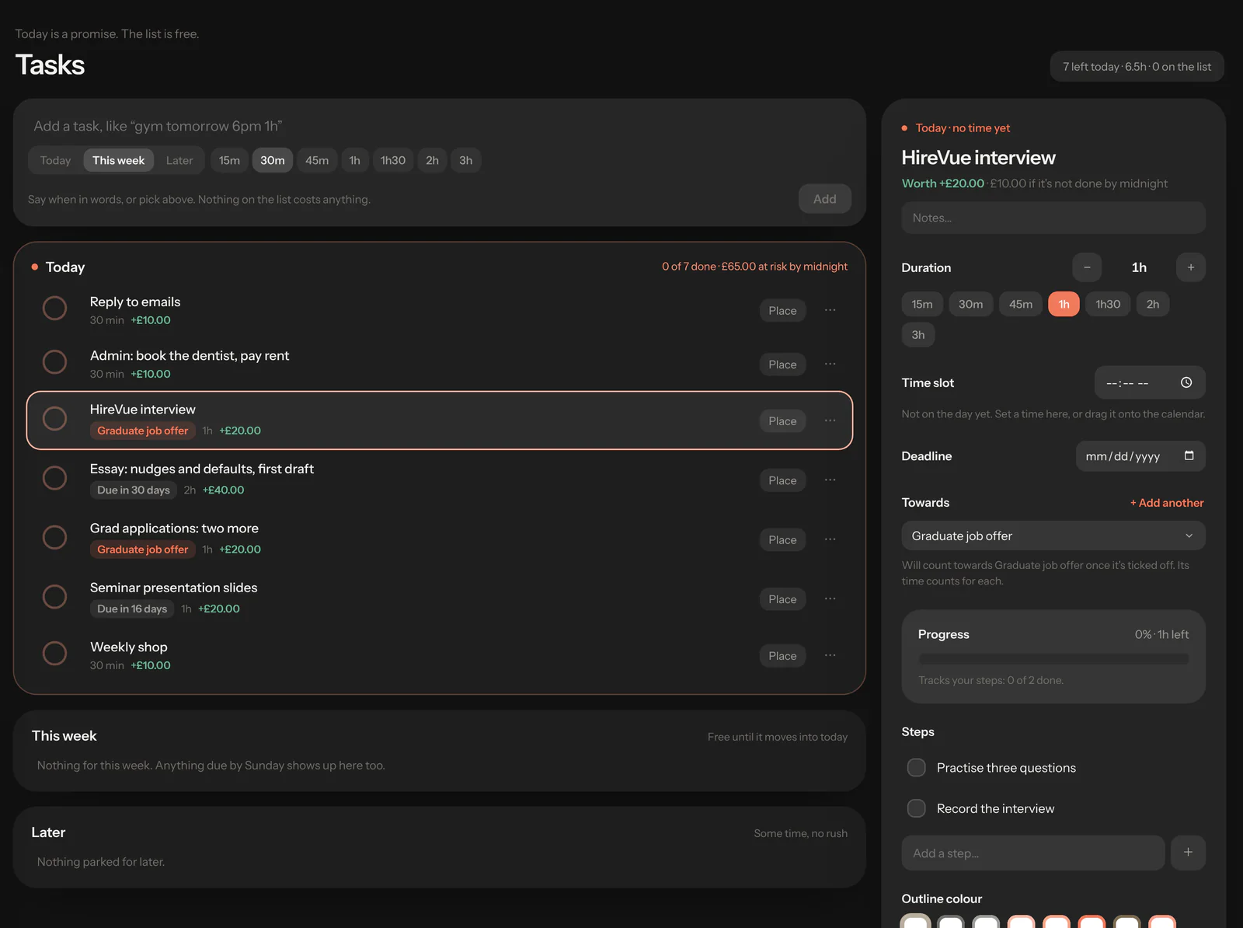
Task: Complete the Weekly shop task
Action: click(54, 654)
